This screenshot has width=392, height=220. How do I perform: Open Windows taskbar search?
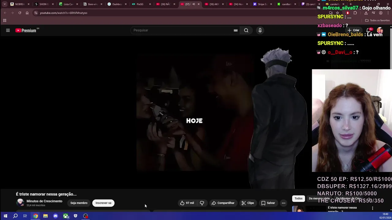15,216
